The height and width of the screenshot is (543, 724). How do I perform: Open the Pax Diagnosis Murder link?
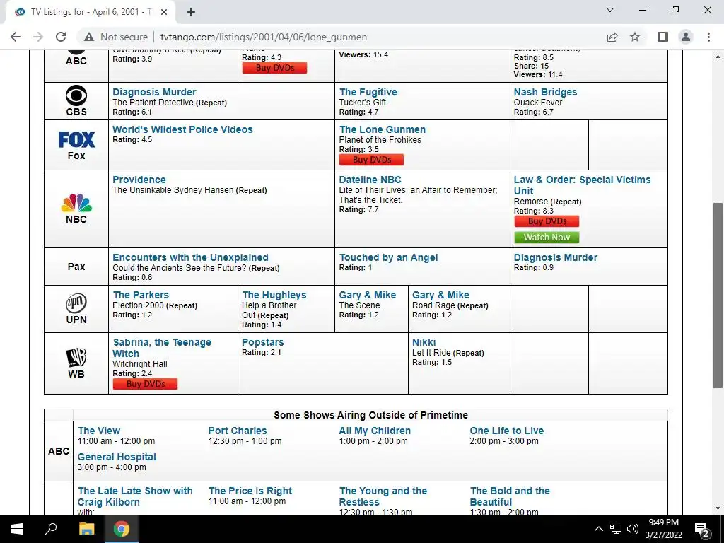tap(556, 257)
